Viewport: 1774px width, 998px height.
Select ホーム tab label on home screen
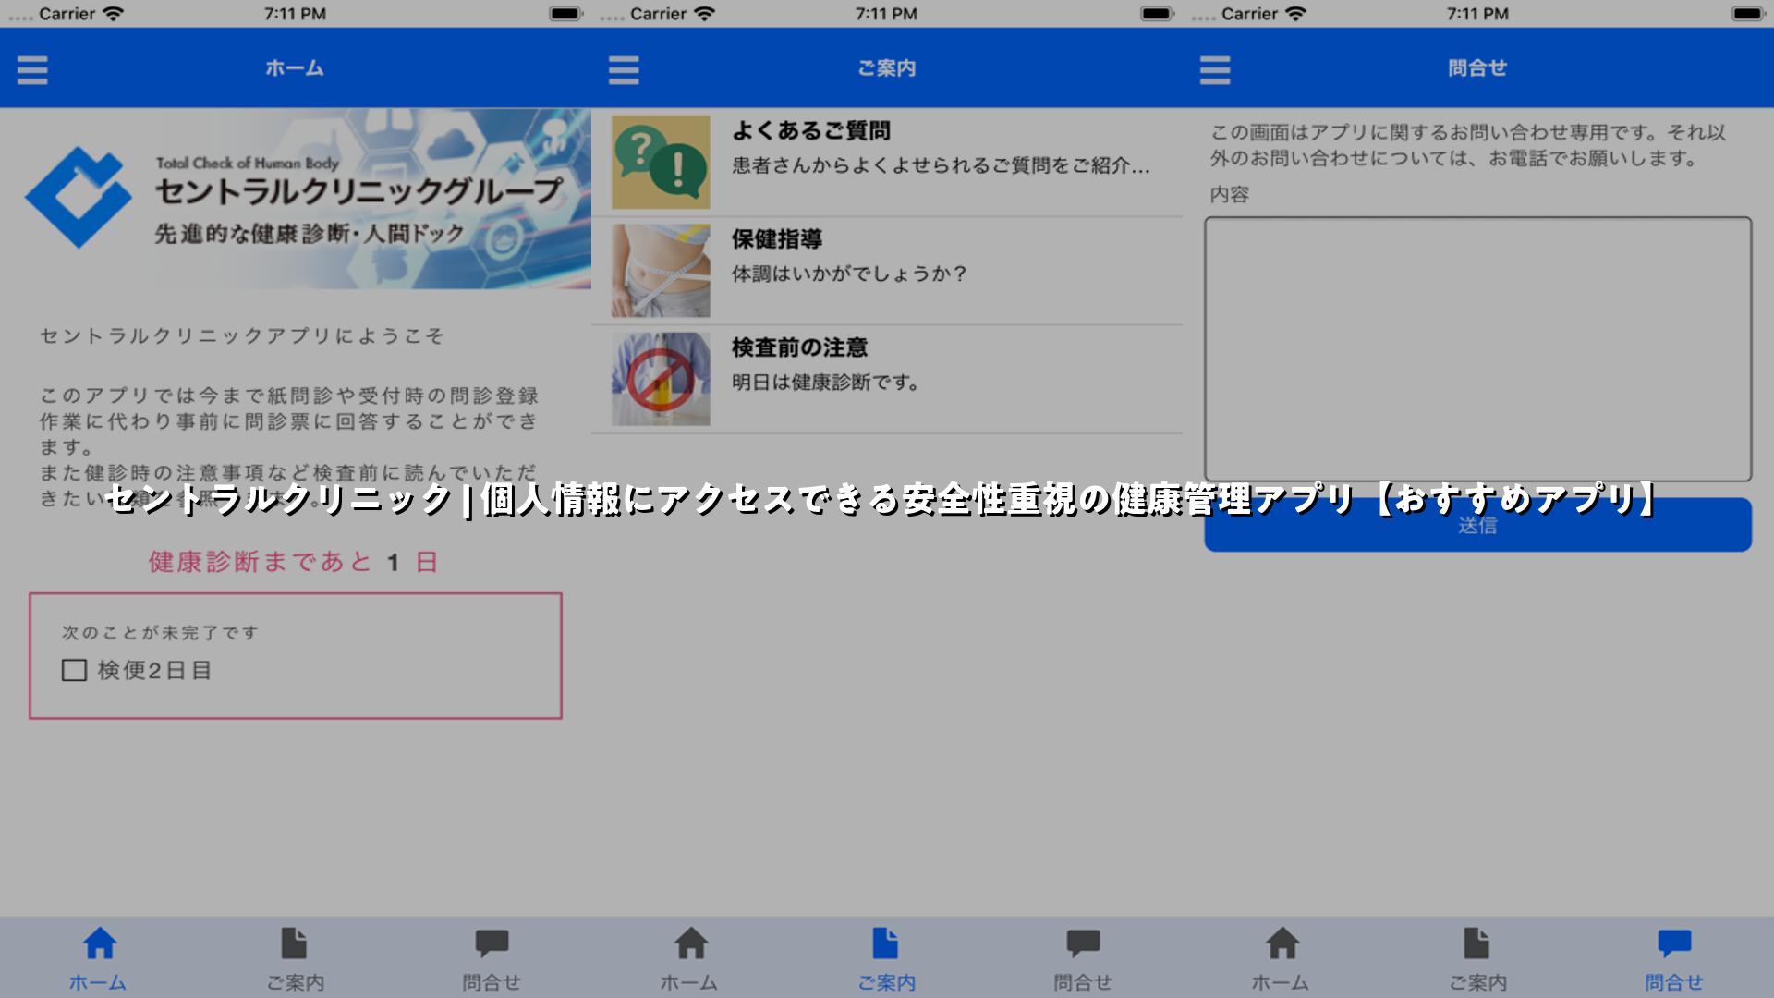[x=98, y=982]
